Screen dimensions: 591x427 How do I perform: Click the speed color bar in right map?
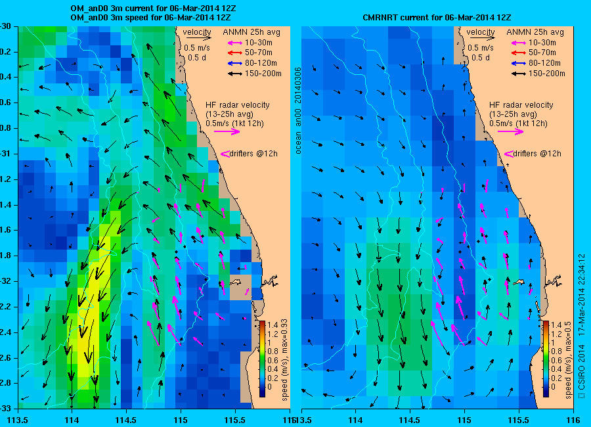[x=546, y=359]
